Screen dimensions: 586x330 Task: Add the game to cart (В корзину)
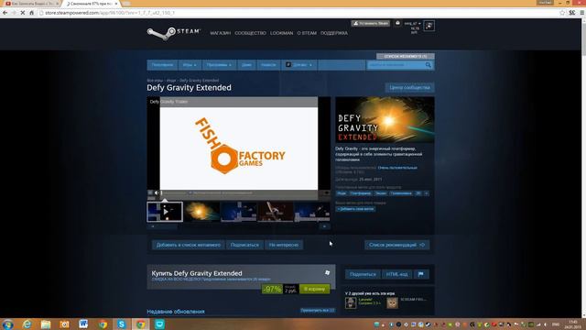click(314, 289)
